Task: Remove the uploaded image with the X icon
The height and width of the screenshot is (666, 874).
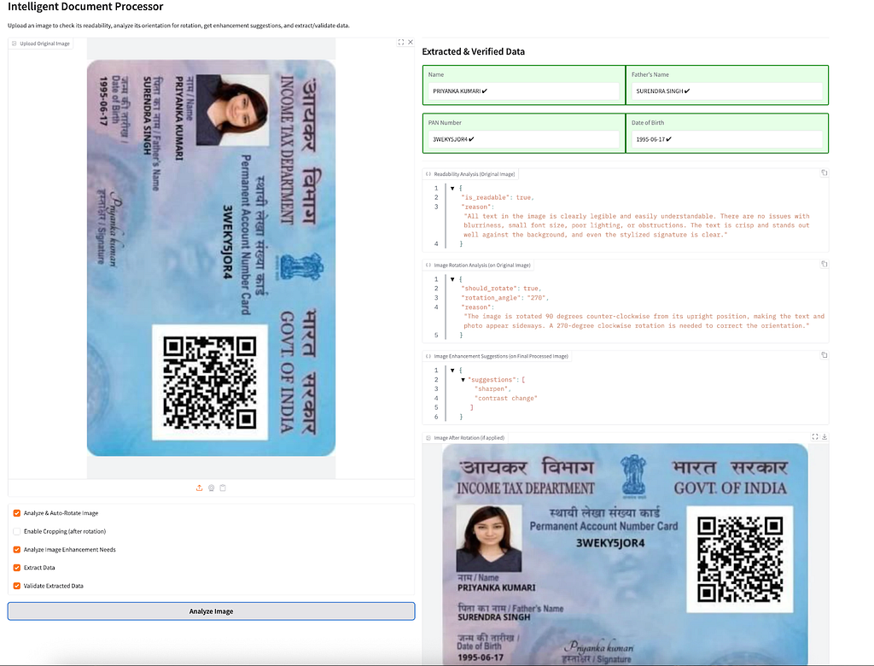Action: (411, 43)
